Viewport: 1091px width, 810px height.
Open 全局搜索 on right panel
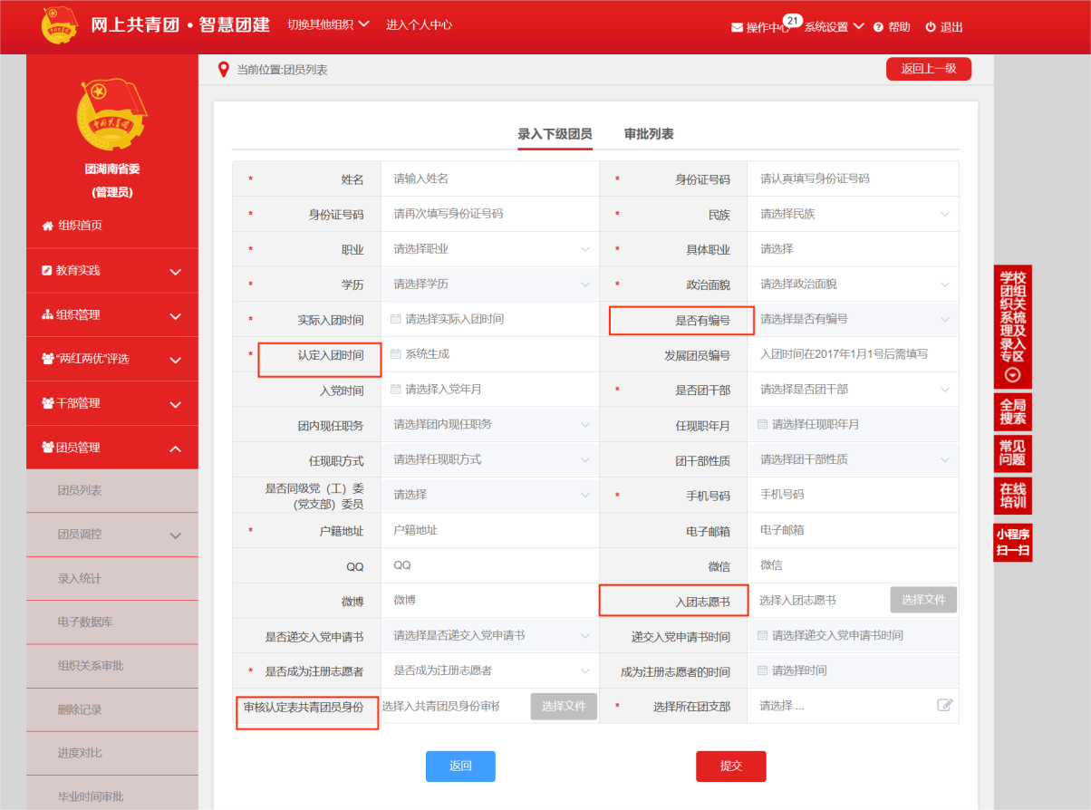[x=1013, y=412]
